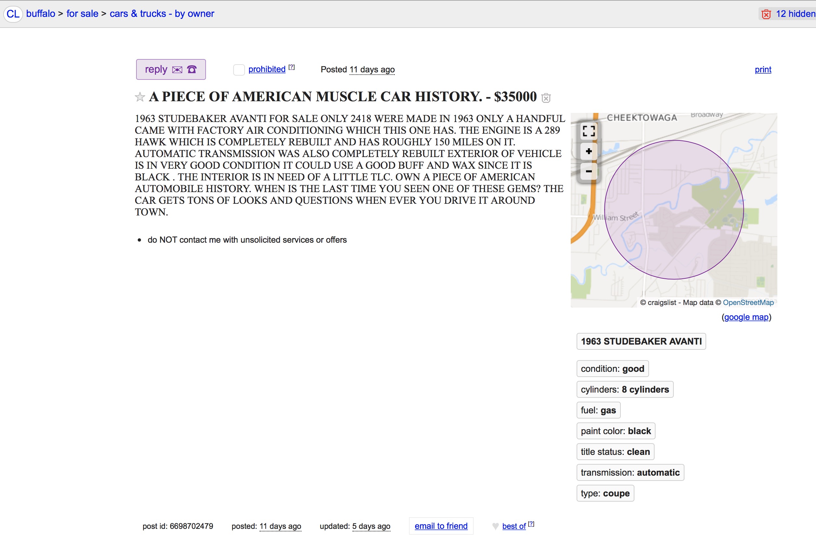Go to buffalo breadcrumb
Screen dimensions: 816x536
[41, 14]
